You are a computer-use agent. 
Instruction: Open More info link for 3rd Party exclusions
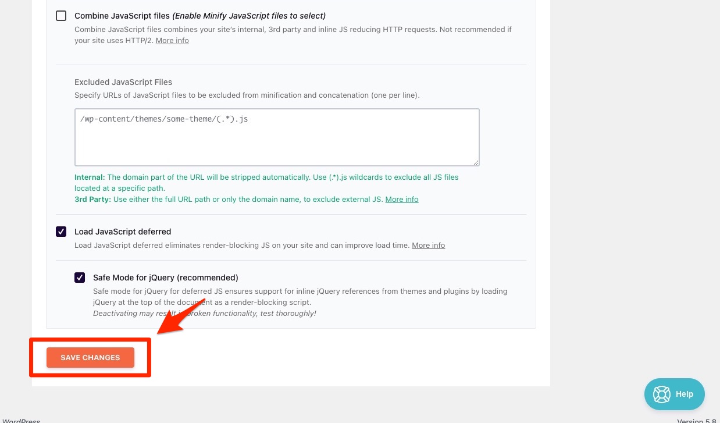pos(402,200)
